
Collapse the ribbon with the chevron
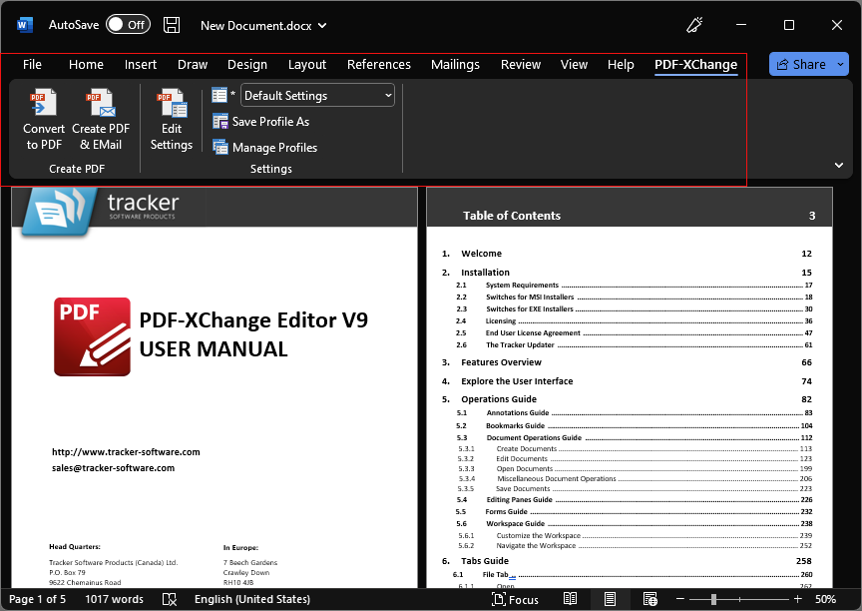pyautogui.click(x=839, y=165)
